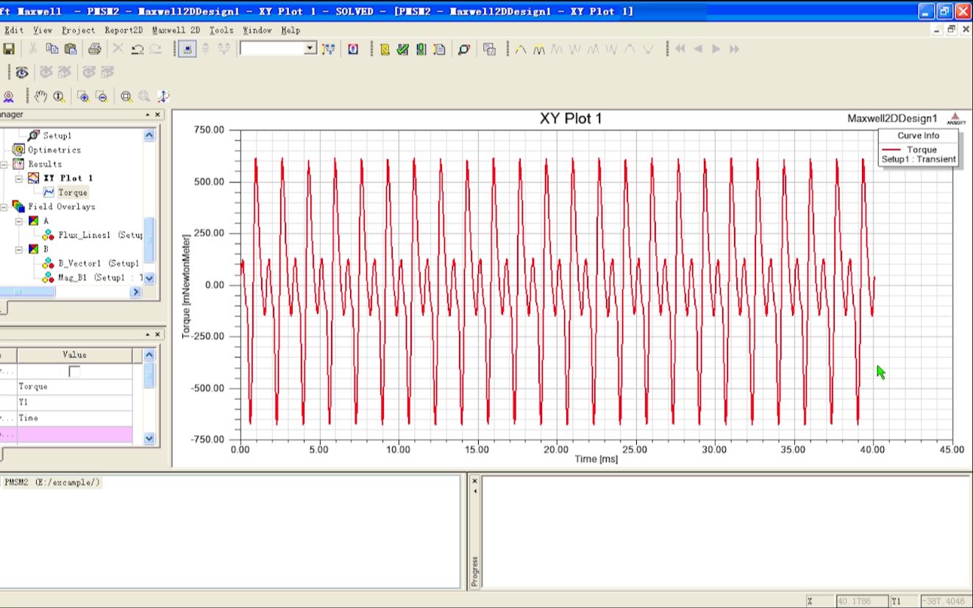Viewport: 973px width, 608px height.
Task: Click the Torque cell in properties table
Action: click(74, 387)
